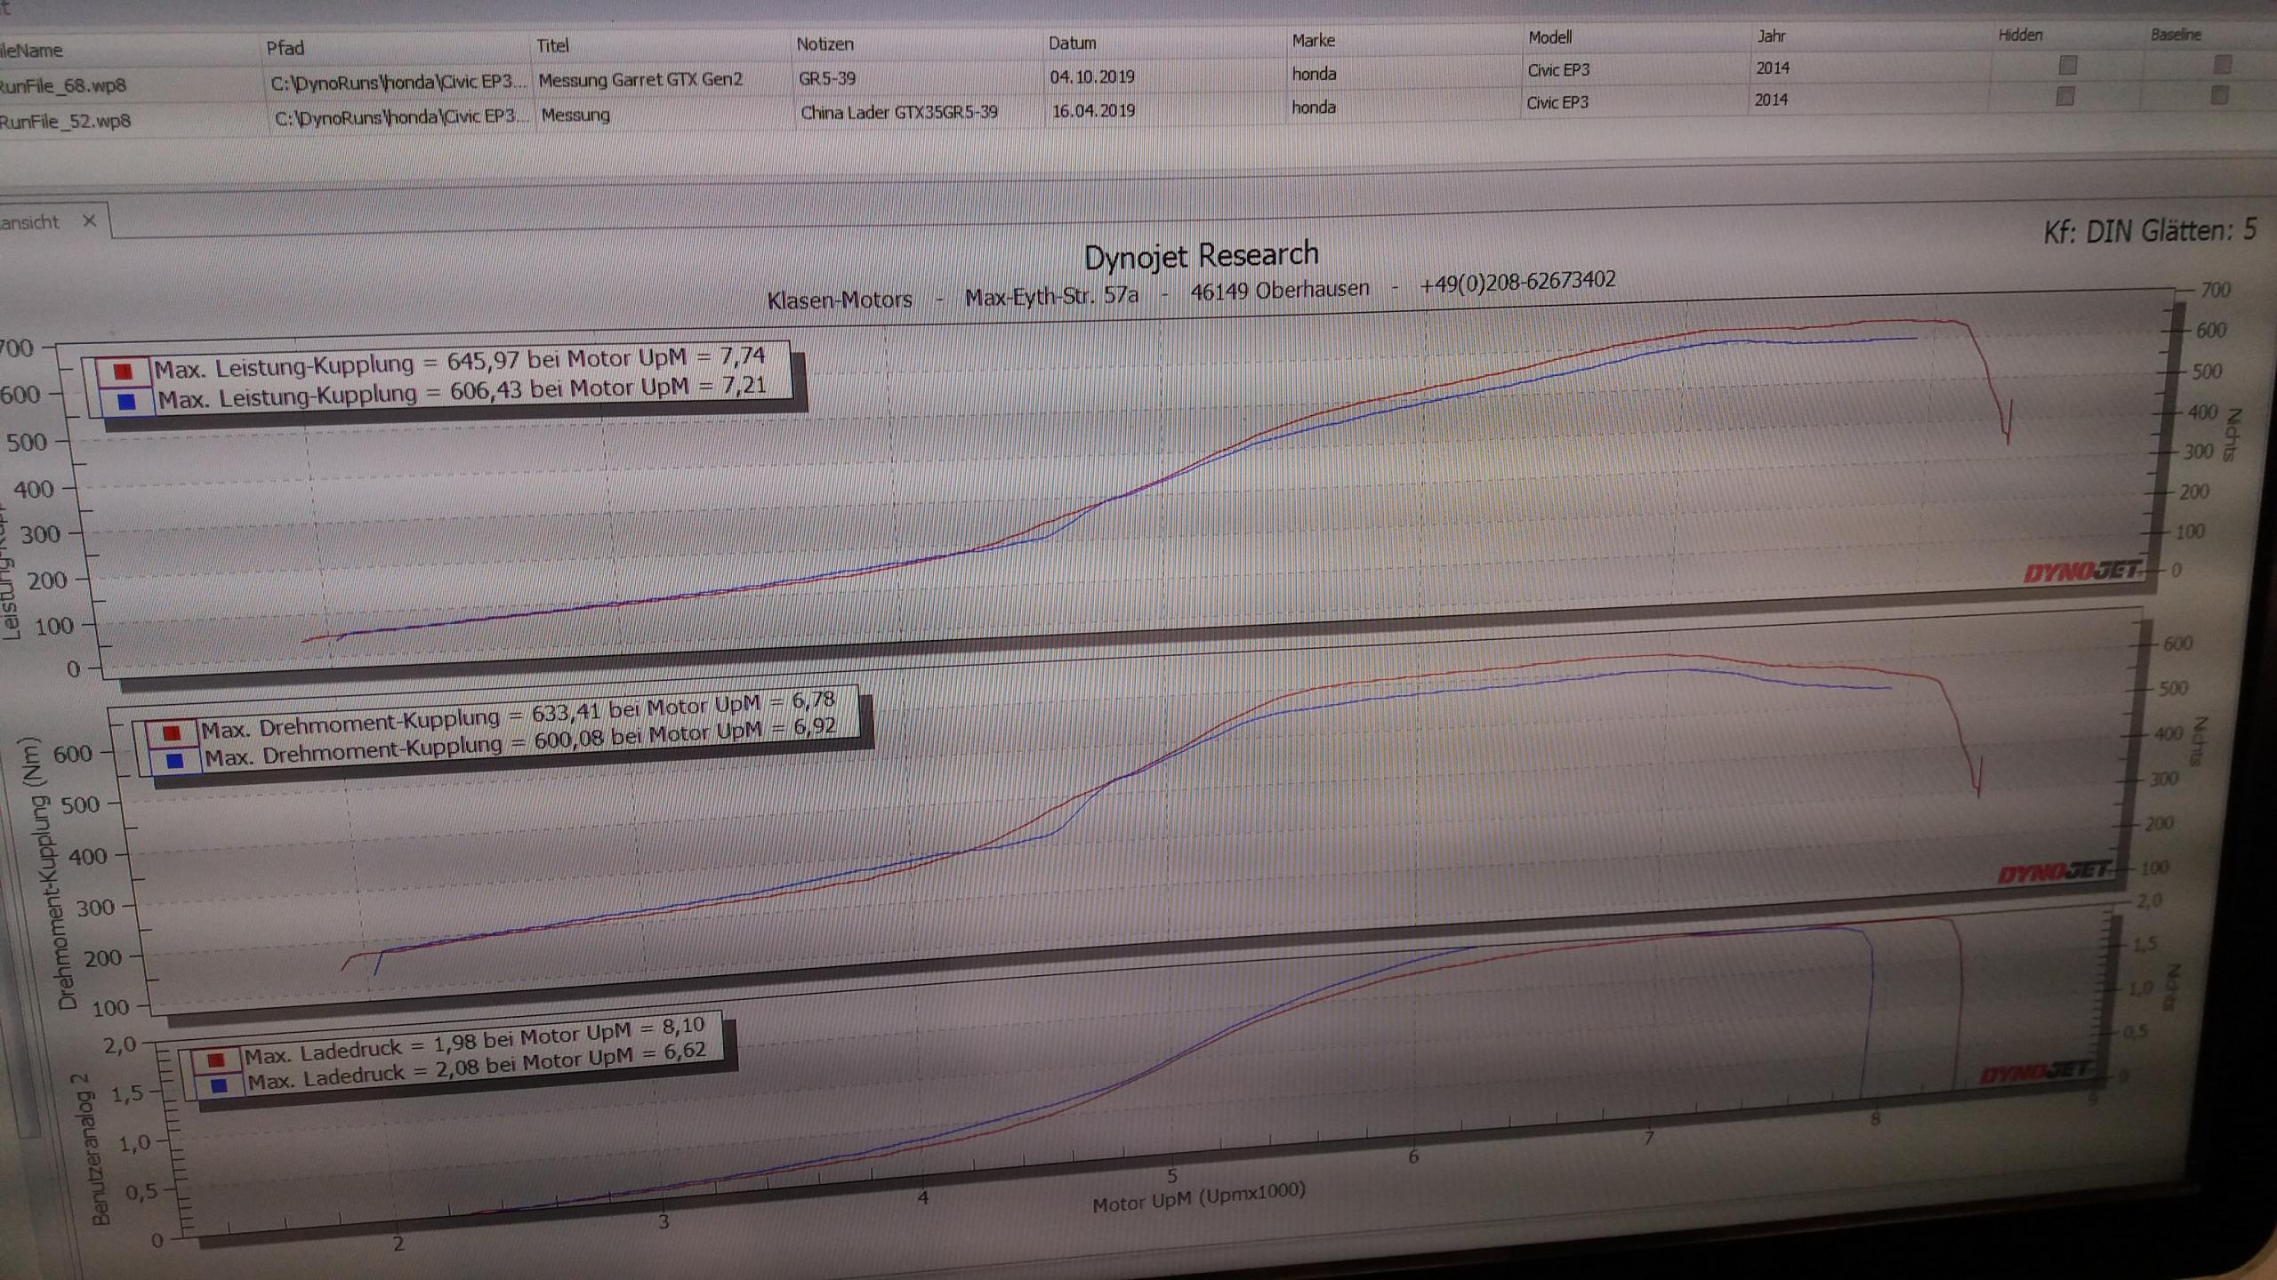Sort by the Modell column header
This screenshot has height=1280, width=2277.
point(1549,37)
